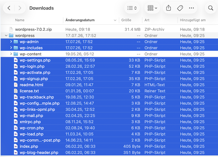Viewport: 218px width, 157px height.
Task: Open the more actions ellipsis menu
Action: (191, 8)
